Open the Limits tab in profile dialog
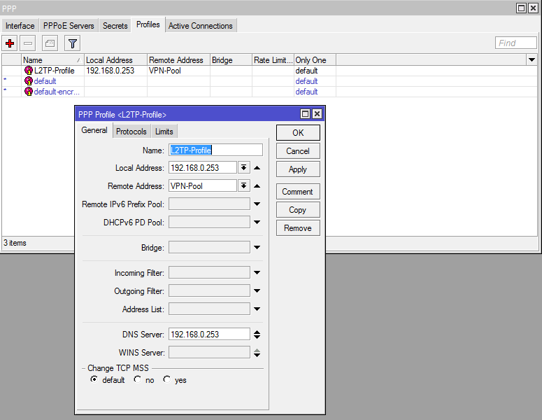This screenshot has width=542, height=420. 164,132
